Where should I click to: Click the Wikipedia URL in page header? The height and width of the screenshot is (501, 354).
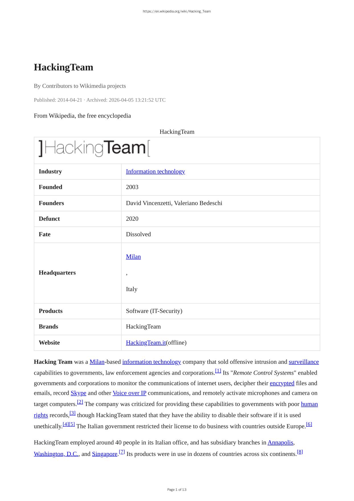coord(177,11)
